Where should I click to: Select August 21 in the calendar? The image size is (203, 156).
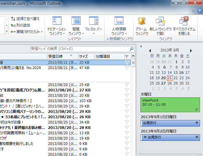[170, 78]
